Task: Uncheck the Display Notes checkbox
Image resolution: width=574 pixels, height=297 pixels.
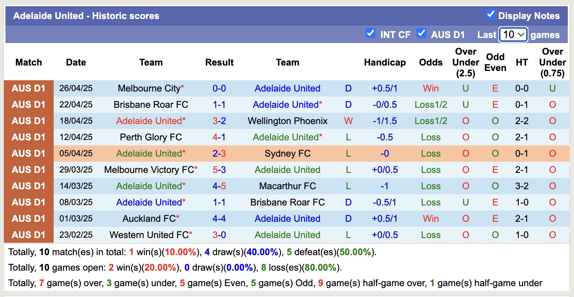Action: 492,15
